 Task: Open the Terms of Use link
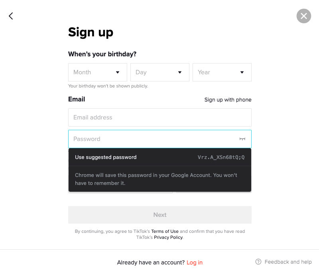[x=165, y=231]
